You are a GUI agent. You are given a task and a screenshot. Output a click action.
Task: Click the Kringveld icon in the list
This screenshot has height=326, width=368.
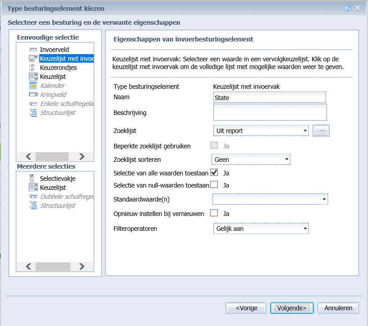coord(33,95)
